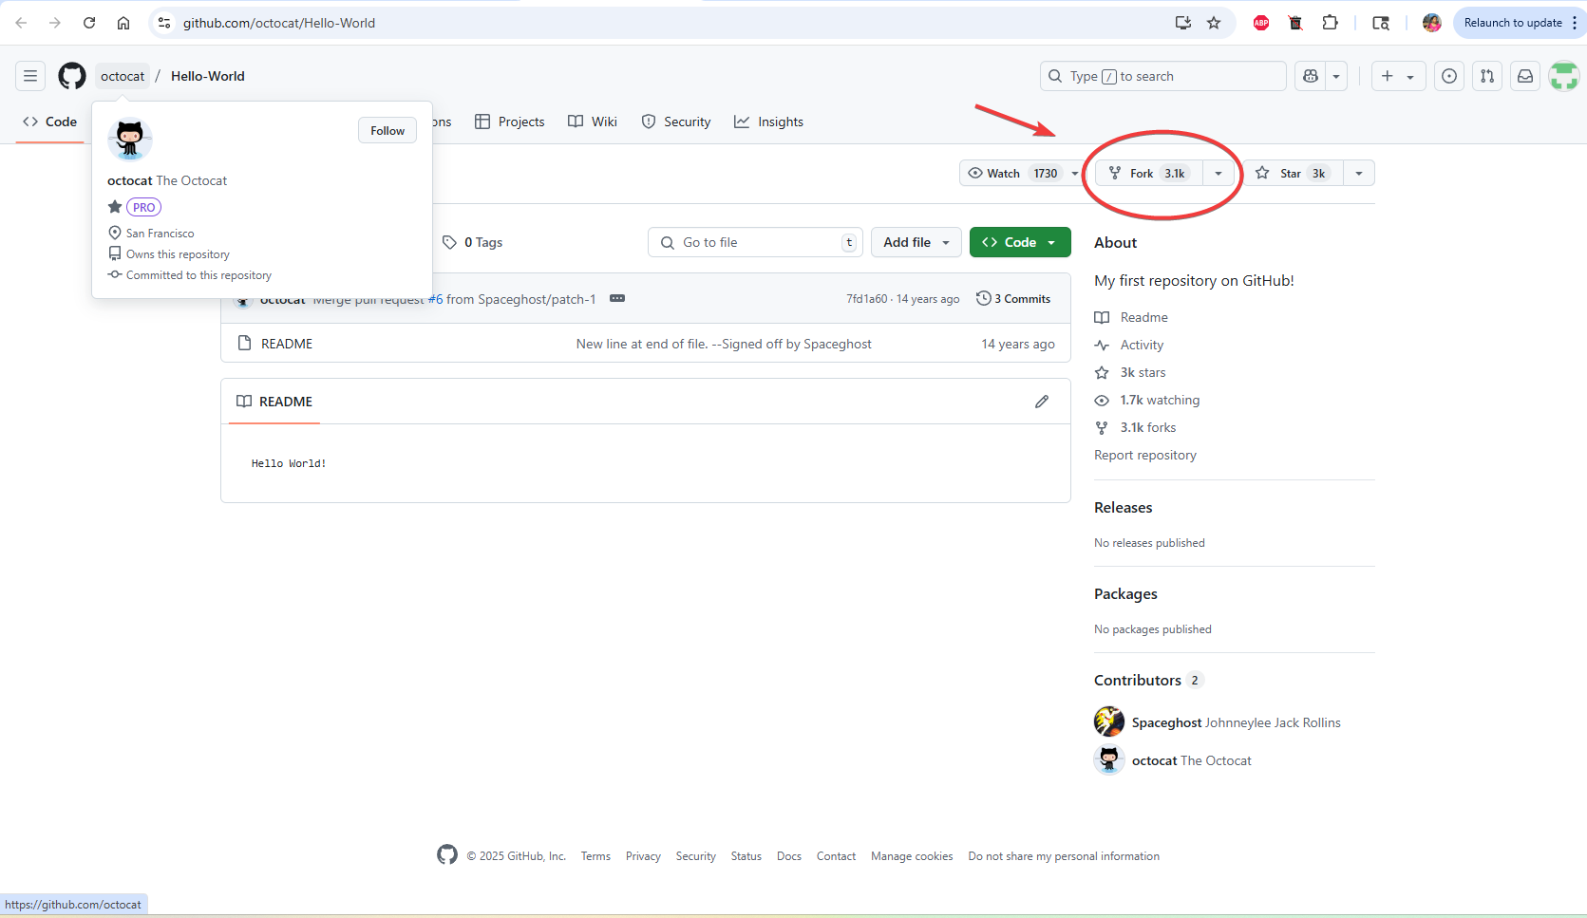Open the create new plus menu

point(1398,76)
